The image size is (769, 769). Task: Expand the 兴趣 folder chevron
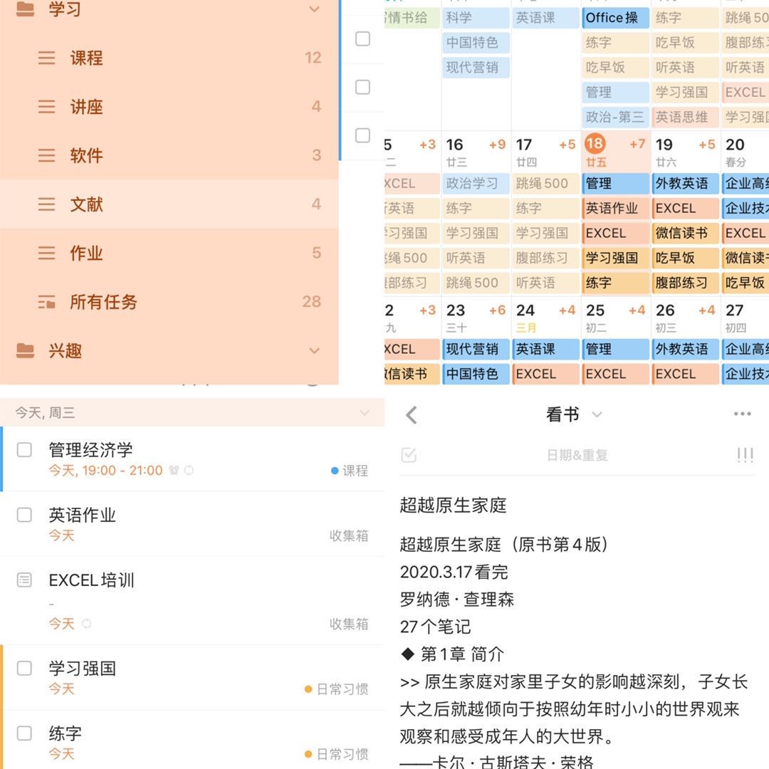click(x=314, y=350)
